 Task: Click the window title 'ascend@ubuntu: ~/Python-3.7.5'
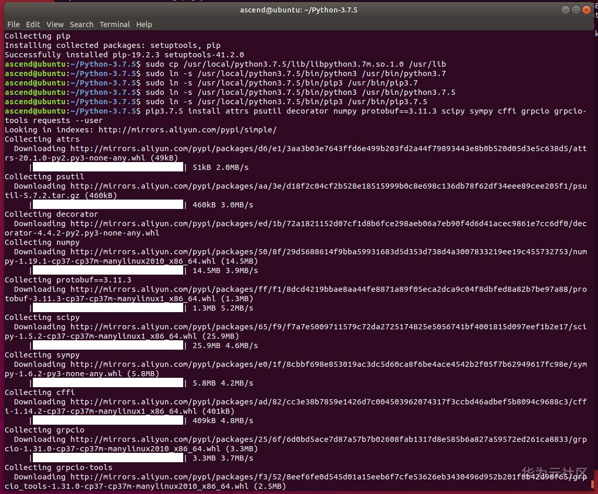[x=298, y=10]
